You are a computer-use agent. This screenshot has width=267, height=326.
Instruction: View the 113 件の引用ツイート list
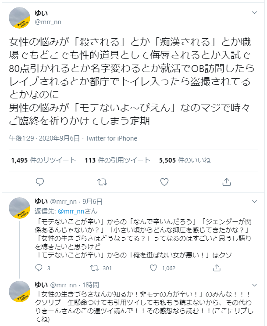(117, 160)
